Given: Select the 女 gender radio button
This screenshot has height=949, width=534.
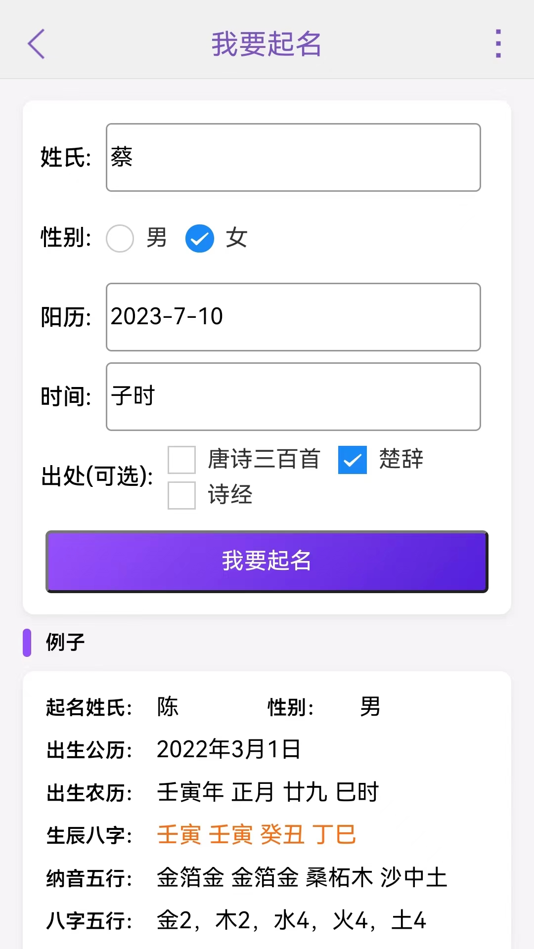Looking at the screenshot, I should [200, 238].
